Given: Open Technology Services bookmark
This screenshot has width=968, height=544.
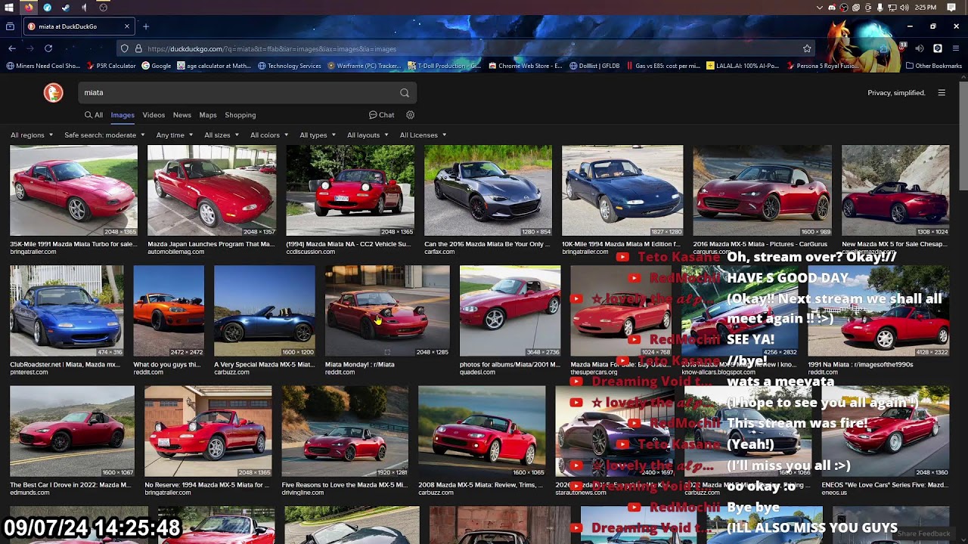Looking at the screenshot, I should (x=290, y=66).
